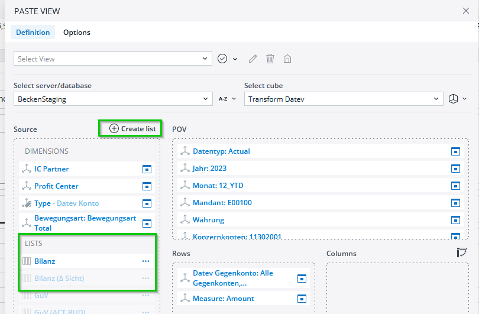
Task: Open element picker for Measure: Amount
Action: 301,299
